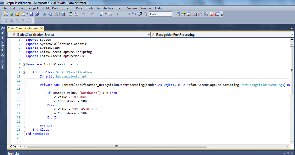
Task: Start debugging with the green play icon
Action: click(x=117, y=14)
